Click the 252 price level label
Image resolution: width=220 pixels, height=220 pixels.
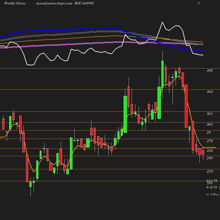coord(209,150)
